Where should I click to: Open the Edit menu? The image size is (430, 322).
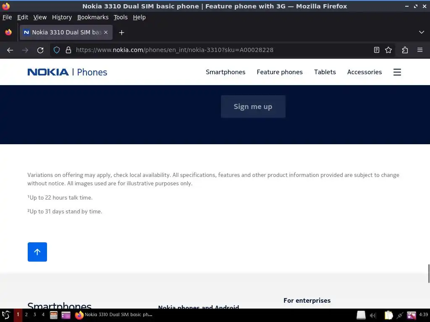tap(23, 17)
